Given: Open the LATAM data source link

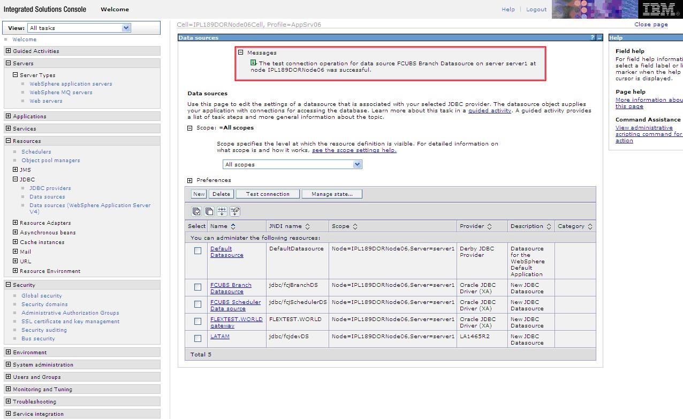Looking at the screenshot, I should tap(220, 336).
